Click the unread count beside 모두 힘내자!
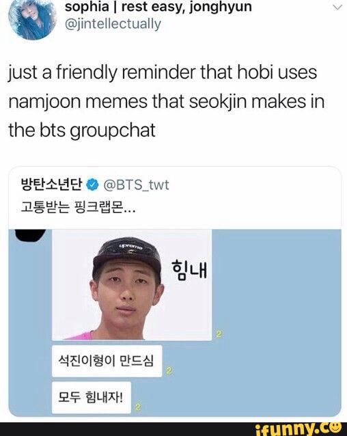This screenshot has width=347, height=436. pyautogui.click(x=138, y=407)
